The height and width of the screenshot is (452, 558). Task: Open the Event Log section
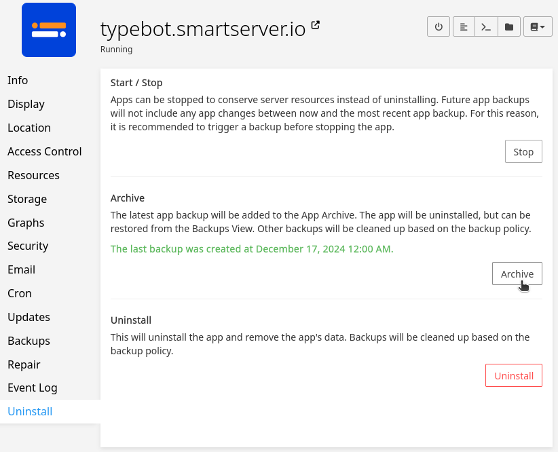tap(33, 388)
